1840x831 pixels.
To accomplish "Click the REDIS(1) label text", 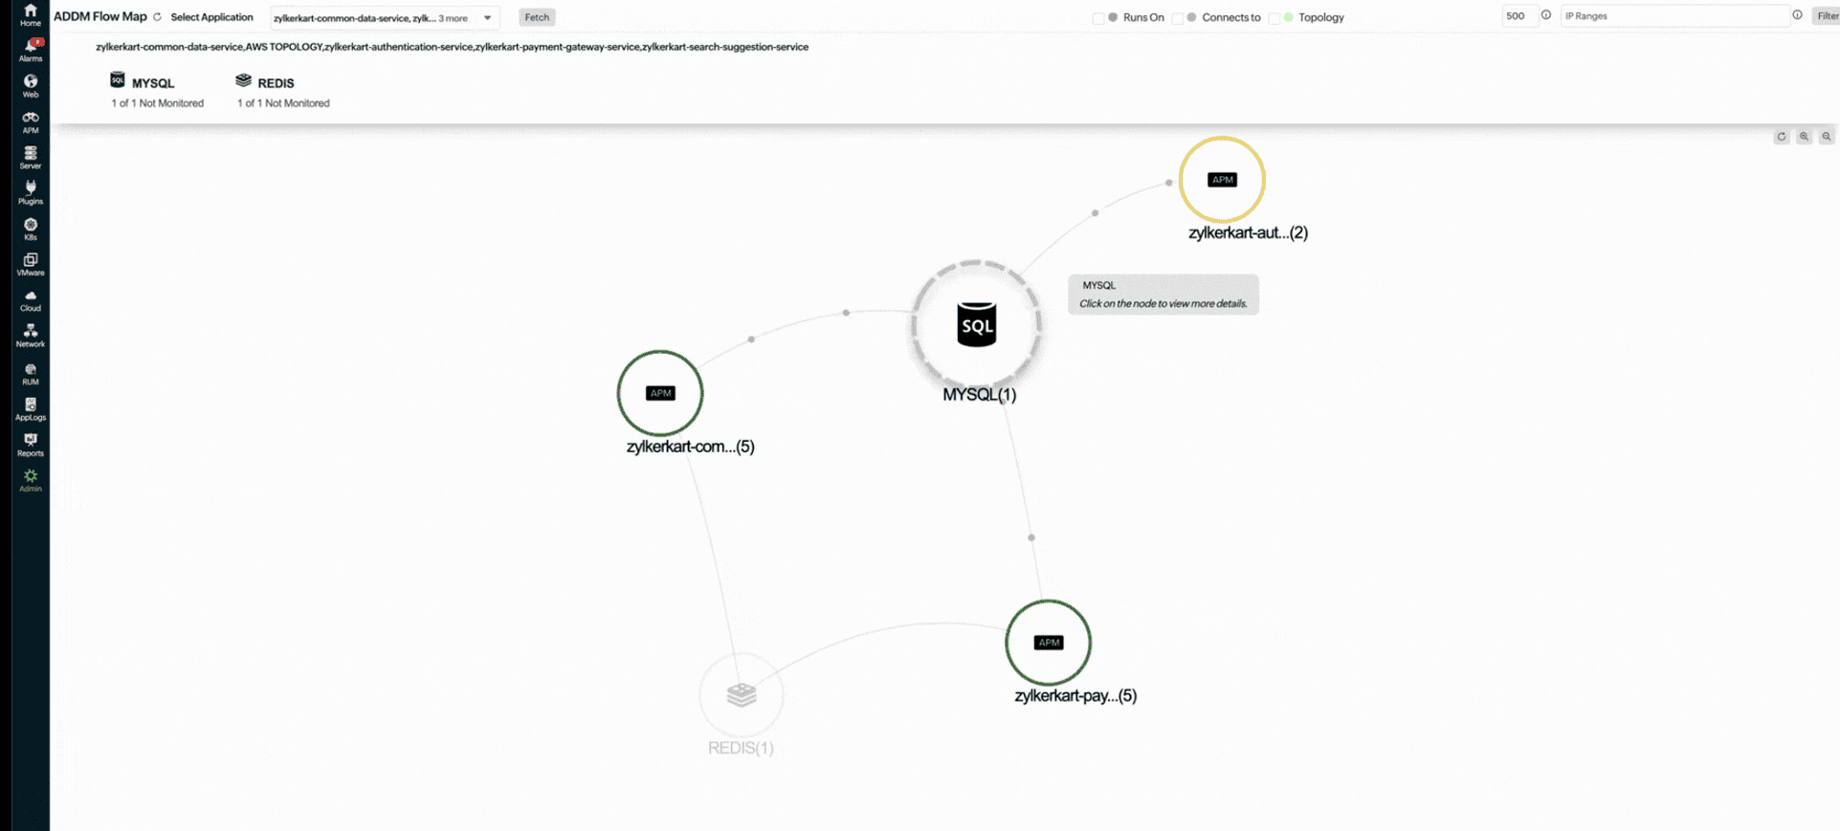I will pyautogui.click(x=741, y=748).
